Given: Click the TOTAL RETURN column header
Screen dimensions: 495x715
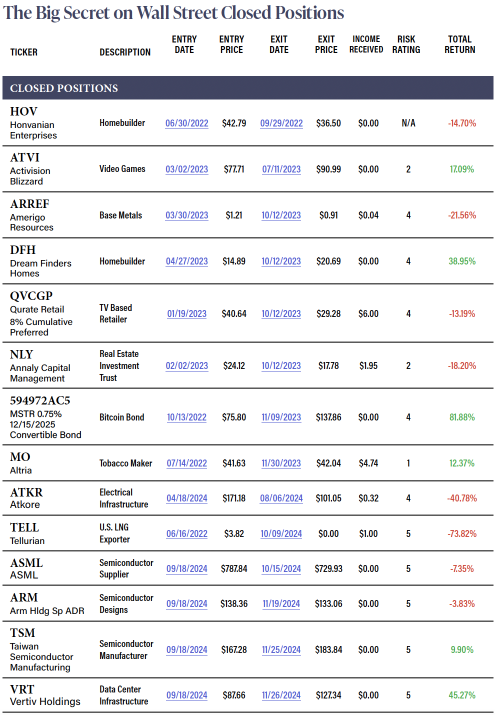Looking at the screenshot, I should 459,44.
